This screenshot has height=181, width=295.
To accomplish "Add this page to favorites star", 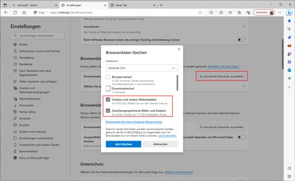I will click(x=200, y=12).
